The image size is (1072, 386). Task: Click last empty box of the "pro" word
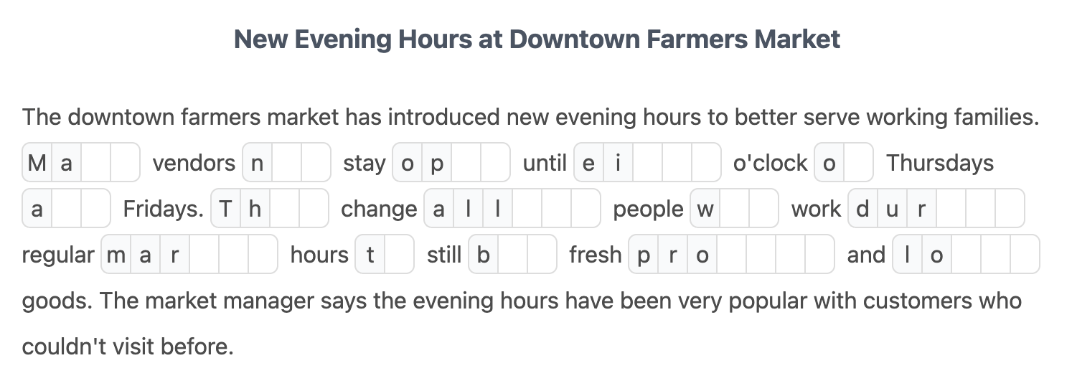coord(819,255)
